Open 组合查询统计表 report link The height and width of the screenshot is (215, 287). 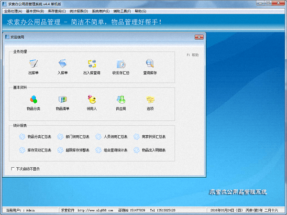coord(115,150)
